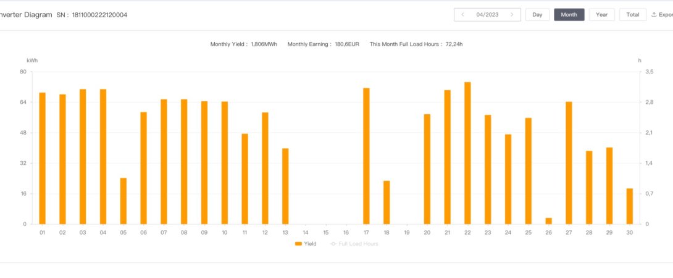The image size is (673, 278).
Task: Advance to next month using right arrow
Action: 511,15
